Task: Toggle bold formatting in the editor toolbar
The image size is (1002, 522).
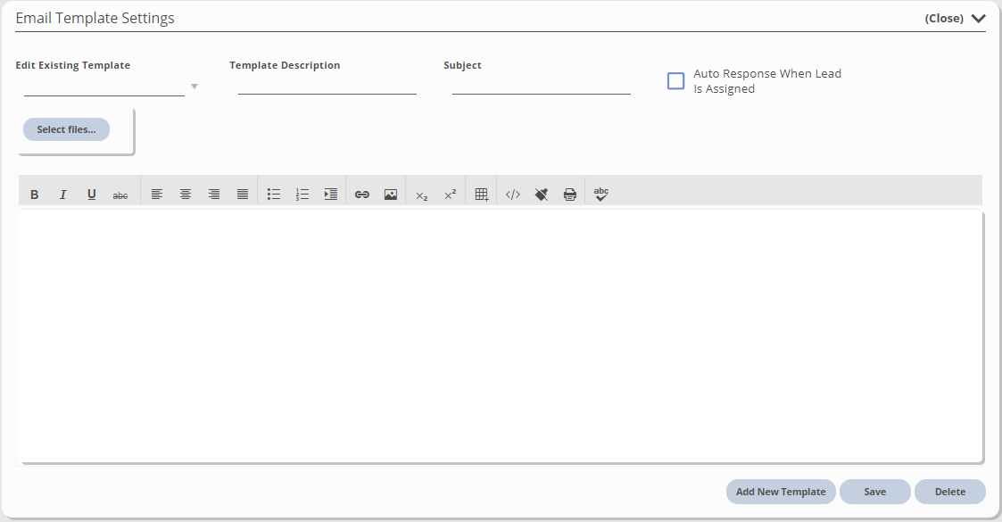Action: click(x=35, y=195)
